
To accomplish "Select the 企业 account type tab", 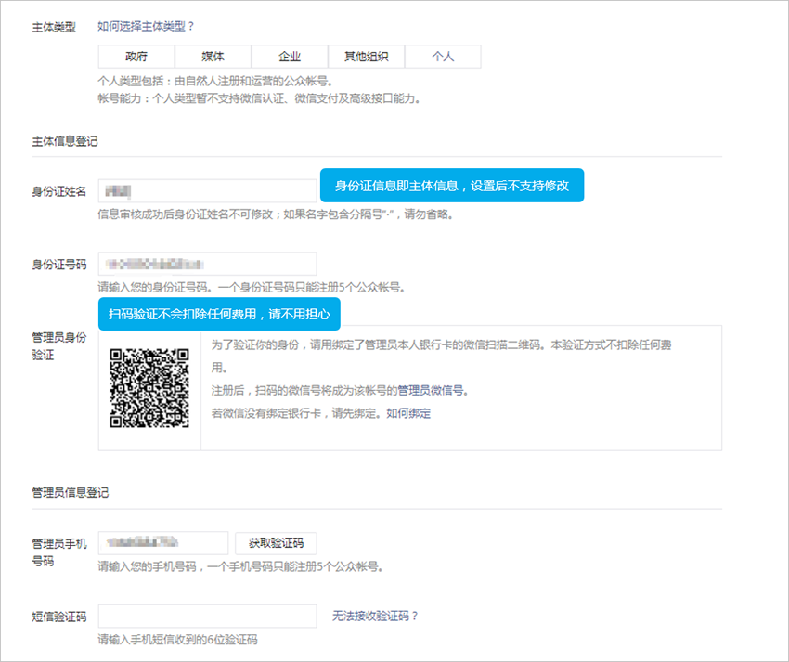I will [289, 56].
